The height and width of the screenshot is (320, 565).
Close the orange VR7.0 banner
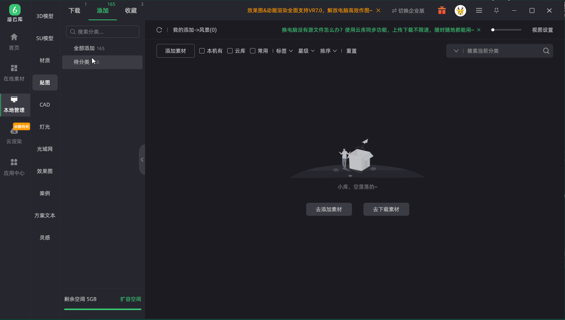(x=378, y=10)
